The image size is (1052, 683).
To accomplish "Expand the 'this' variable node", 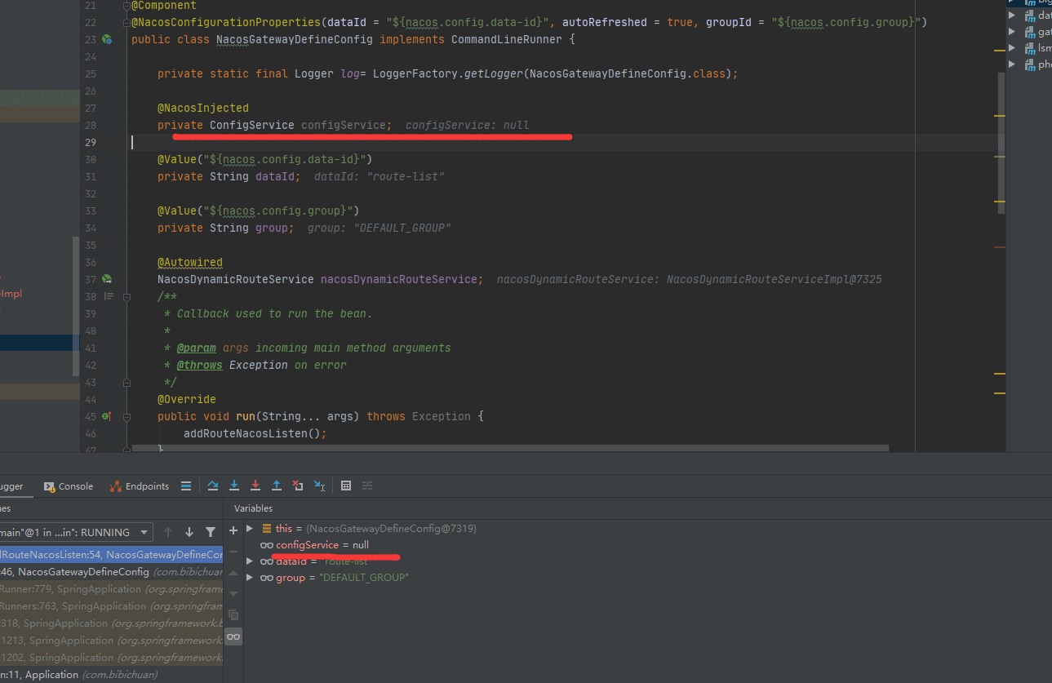I will (251, 529).
